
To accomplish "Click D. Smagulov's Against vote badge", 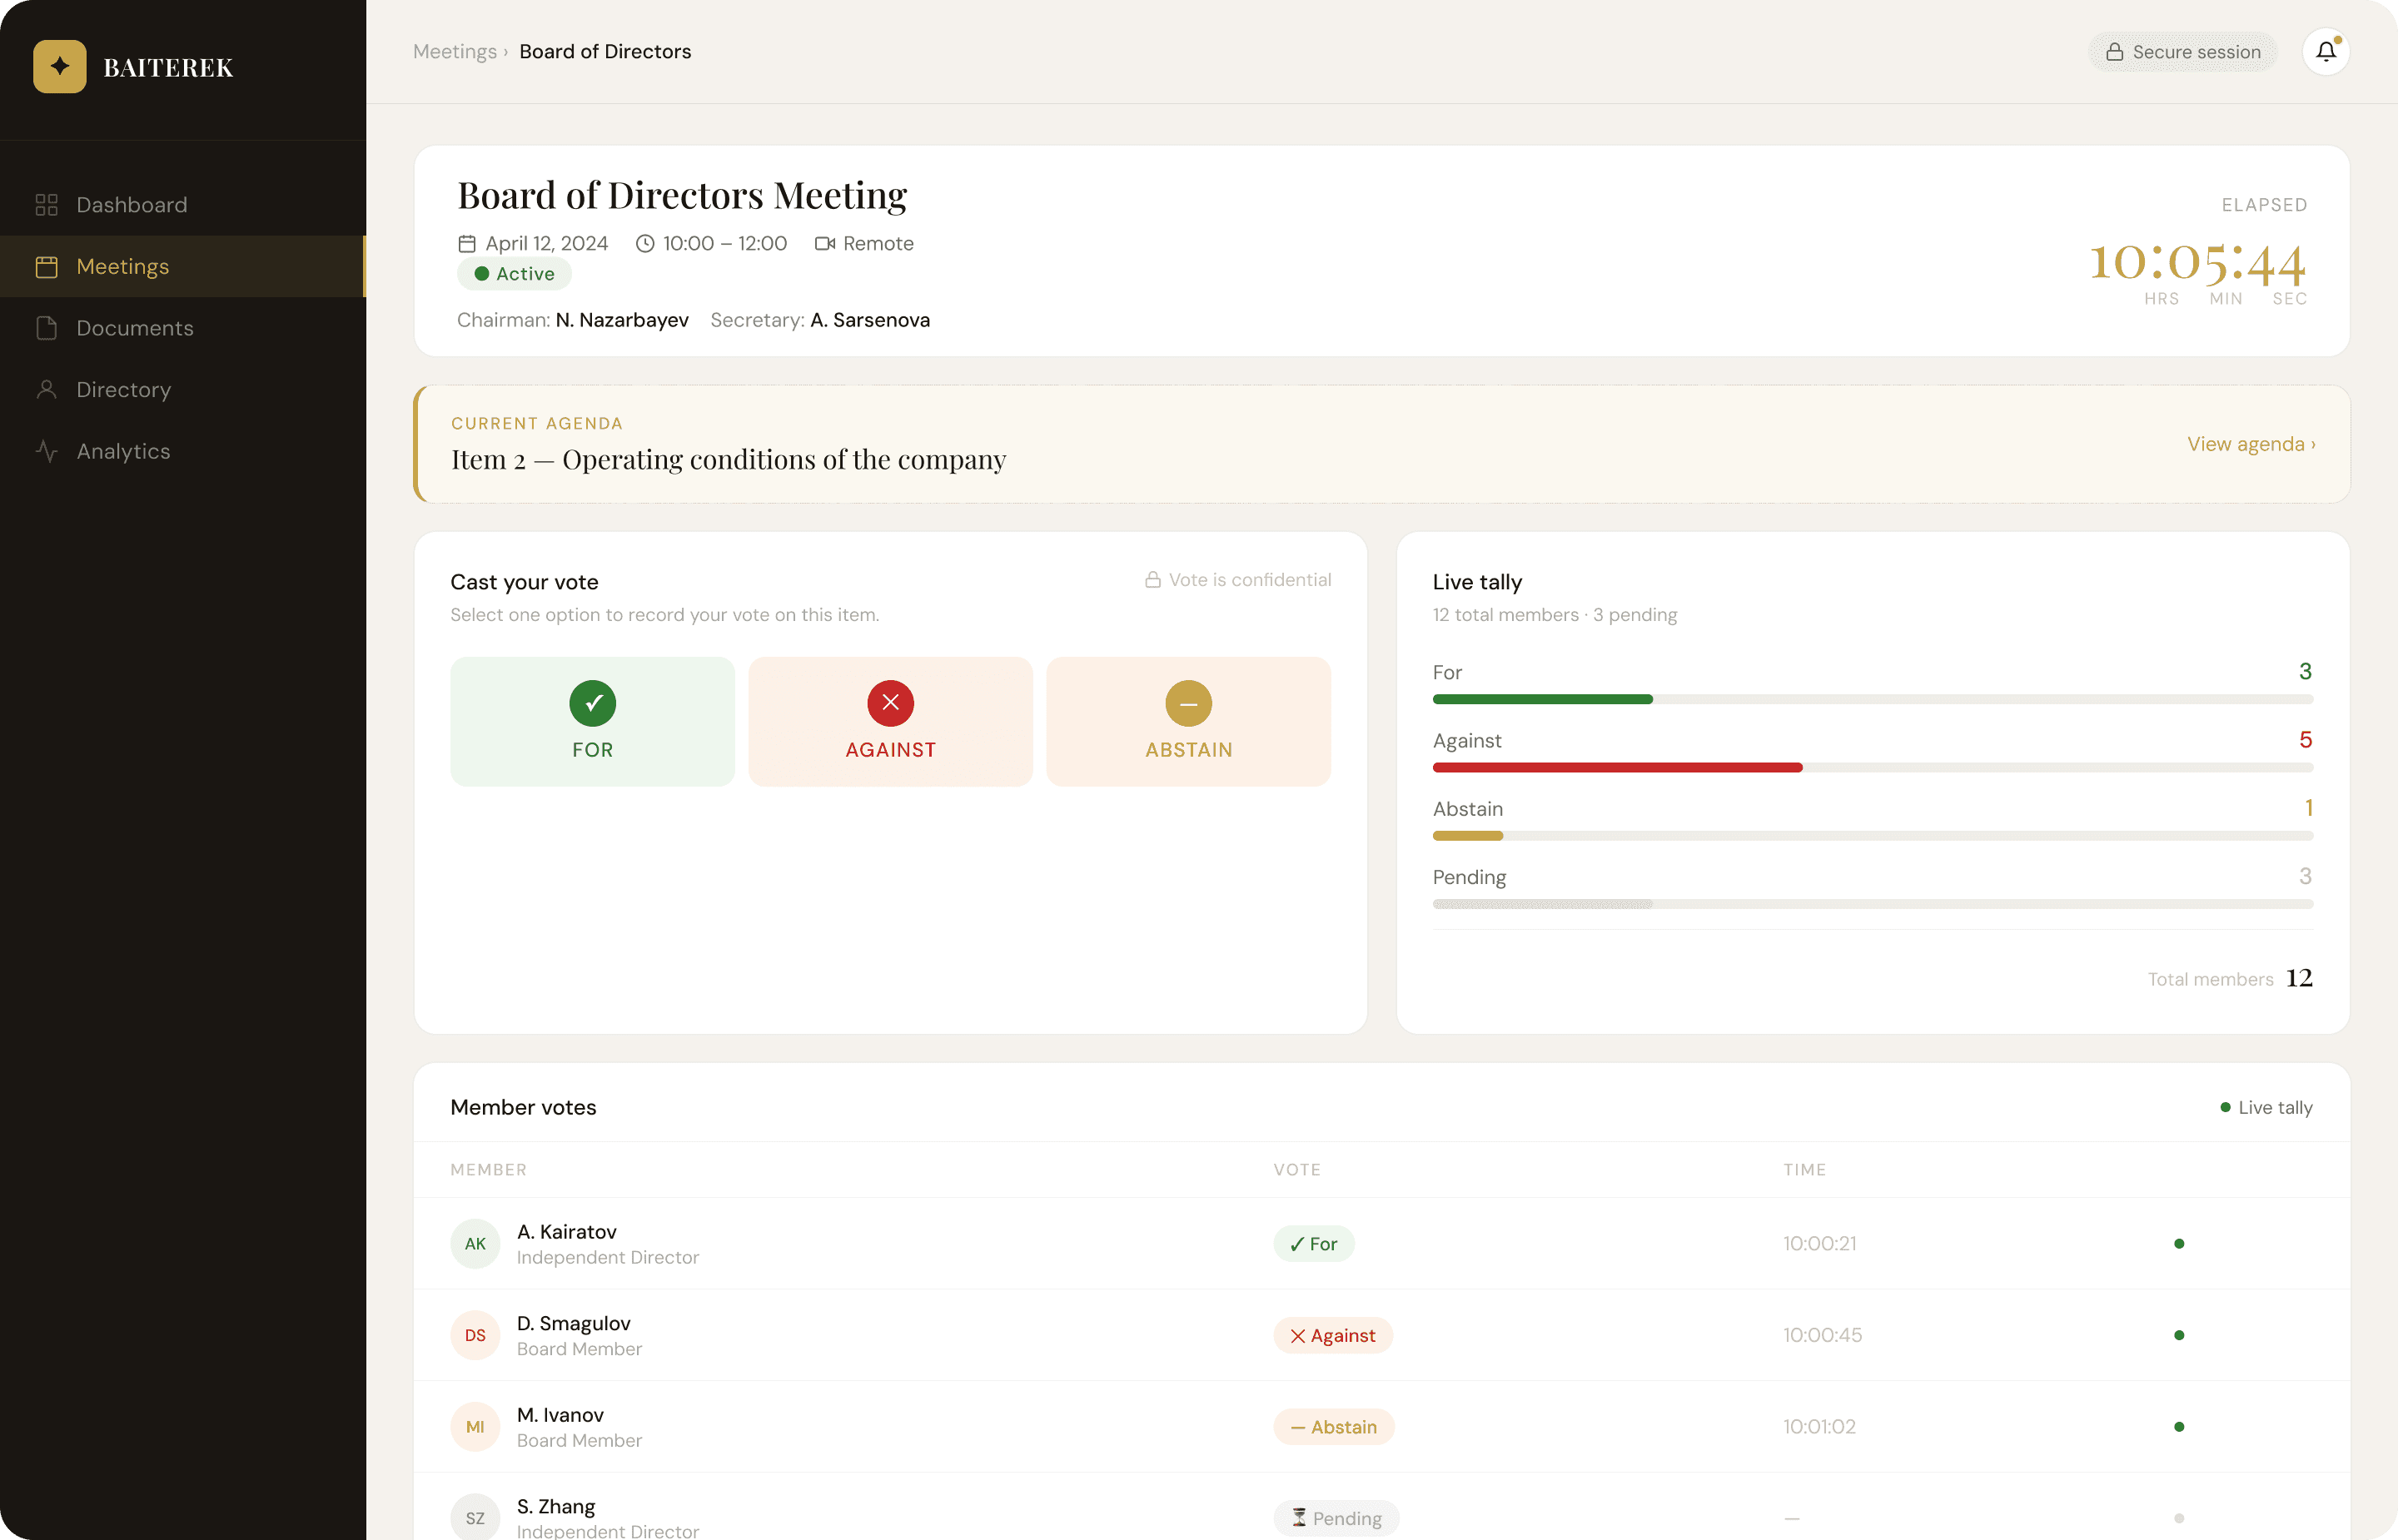I will tap(1332, 1336).
